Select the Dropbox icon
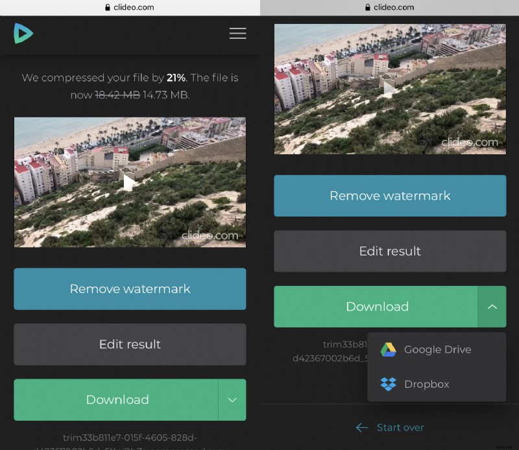 pyautogui.click(x=389, y=384)
